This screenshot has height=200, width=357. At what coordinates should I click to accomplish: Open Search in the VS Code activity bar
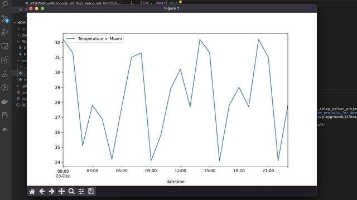pyautogui.click(x=5, y=4)
